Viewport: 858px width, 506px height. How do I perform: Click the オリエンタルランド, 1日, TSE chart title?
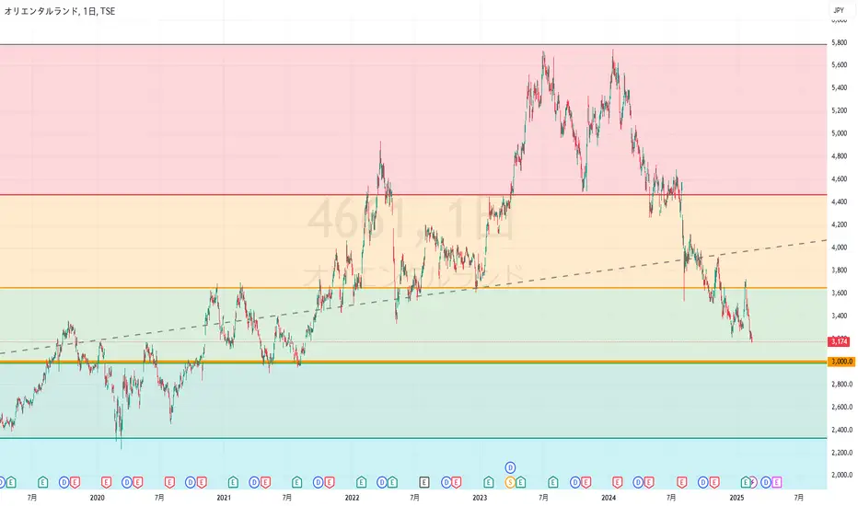[60, 11]
